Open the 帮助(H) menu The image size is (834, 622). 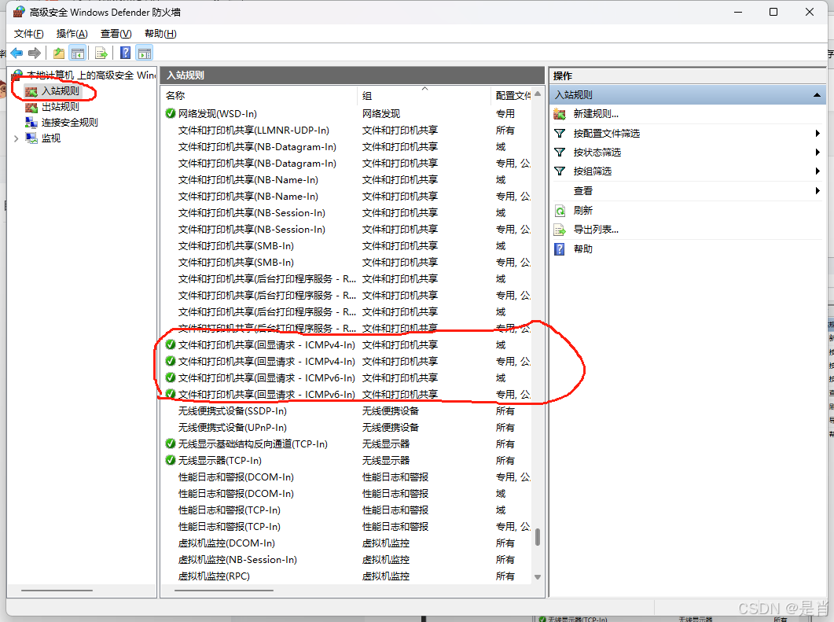click(160, 34)
